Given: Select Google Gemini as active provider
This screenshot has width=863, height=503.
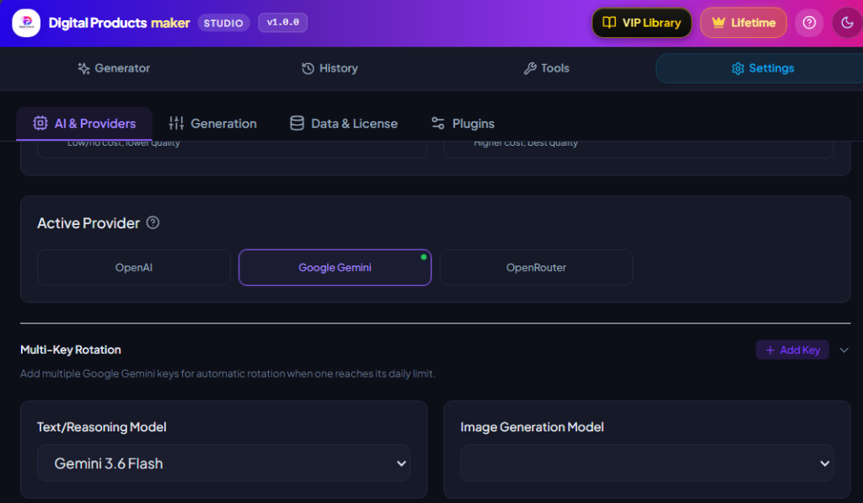Looking at the screenshot, I should click(x=335, y=267).
